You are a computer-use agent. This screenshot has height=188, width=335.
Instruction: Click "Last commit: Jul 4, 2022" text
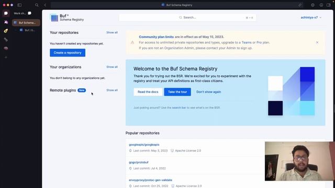click(x=149, y=168)
